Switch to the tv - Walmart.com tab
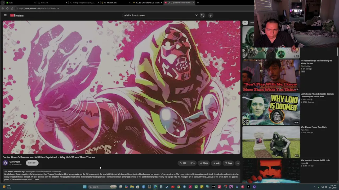This screenshot has width=339, height=190. tap(115, 3)
